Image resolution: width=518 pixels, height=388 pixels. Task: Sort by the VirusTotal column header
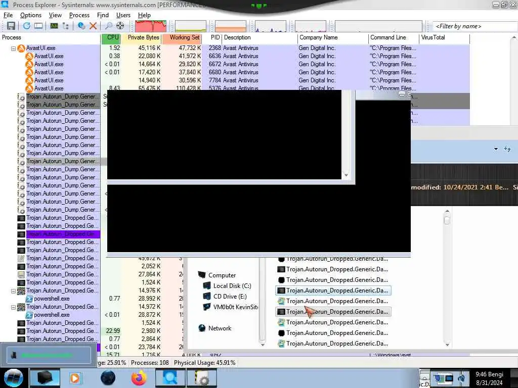click(444, 37)
